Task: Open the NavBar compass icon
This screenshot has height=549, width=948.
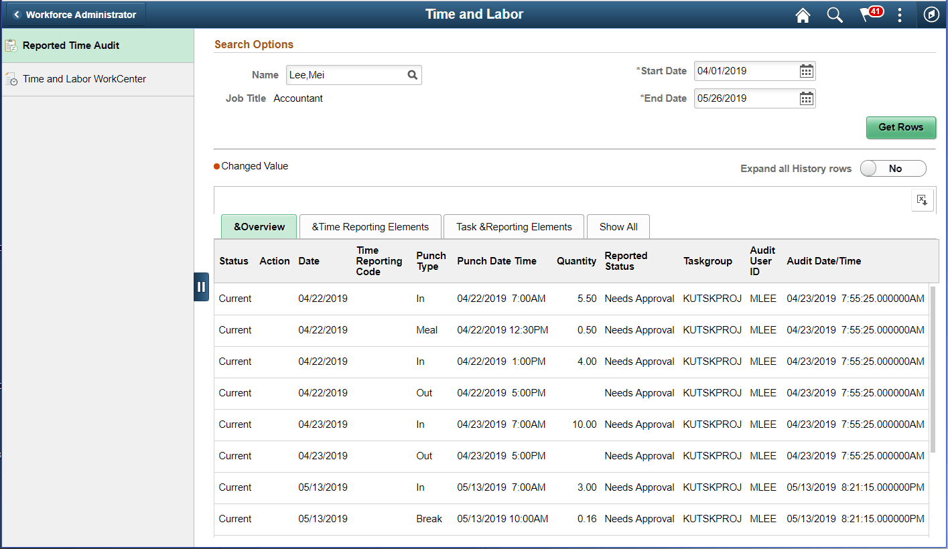Action: point(931,14)
